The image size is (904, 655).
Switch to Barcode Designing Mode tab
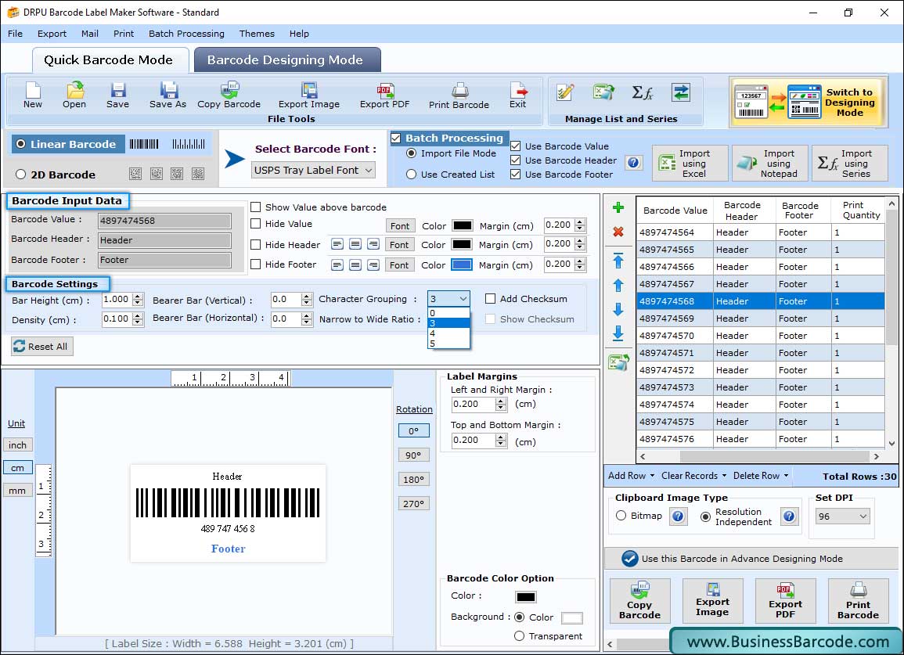(285, 60)
